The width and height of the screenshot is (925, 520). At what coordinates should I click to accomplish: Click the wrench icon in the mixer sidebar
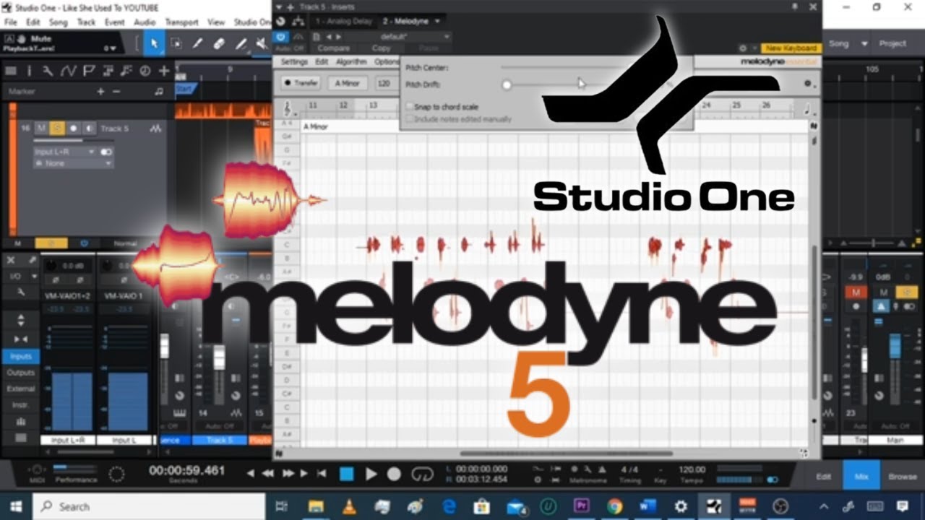(20, 291)
